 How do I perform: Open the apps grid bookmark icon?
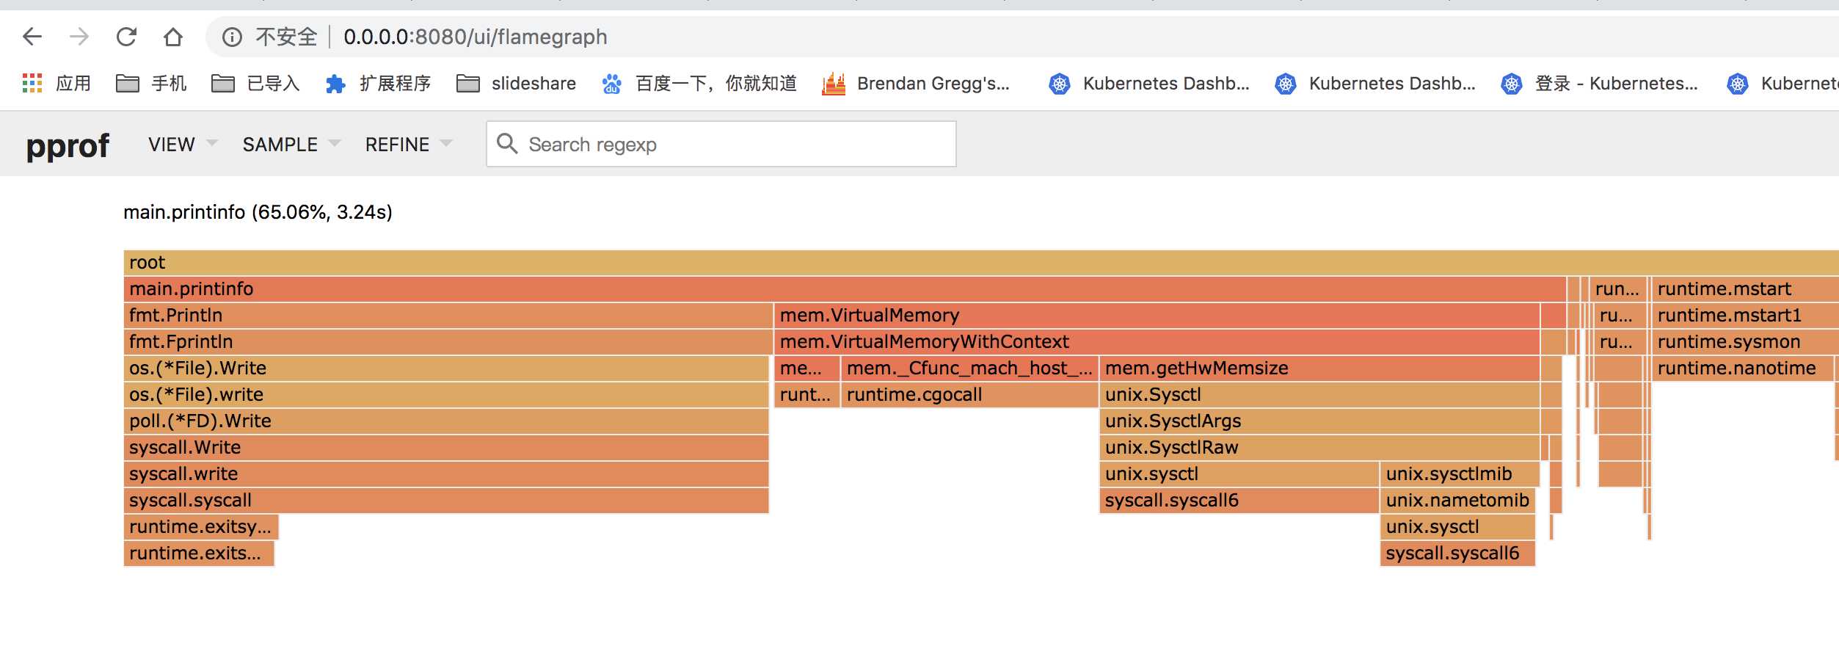click(32, 83)
